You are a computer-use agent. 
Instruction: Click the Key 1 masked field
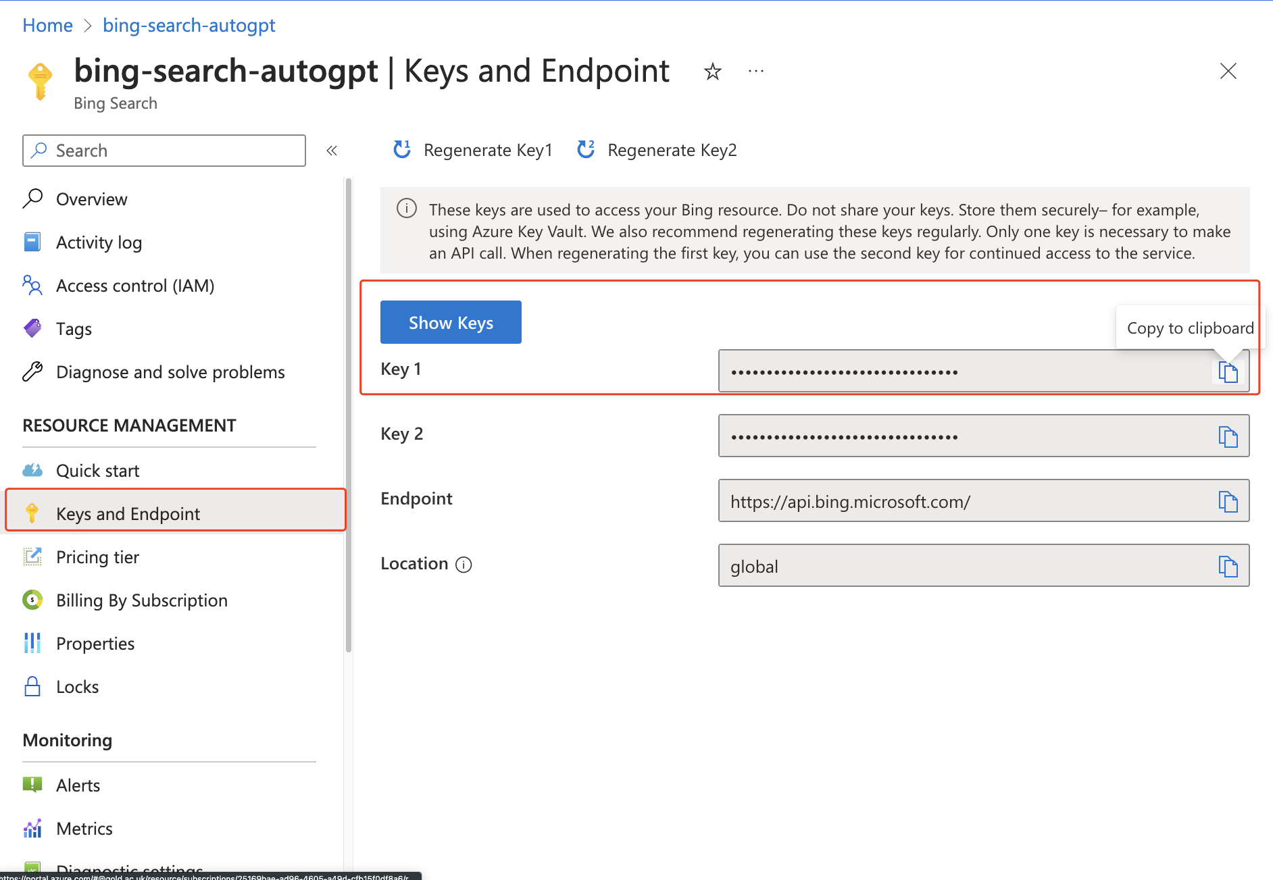pyautogui.click(x=984, y=371)
